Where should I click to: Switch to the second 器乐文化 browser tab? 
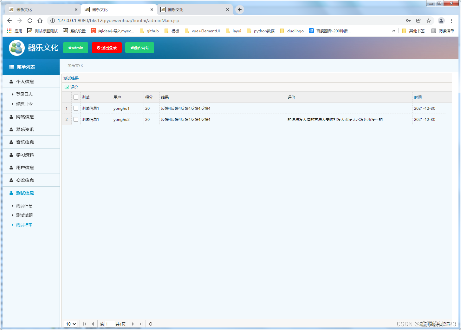[117, 10]
